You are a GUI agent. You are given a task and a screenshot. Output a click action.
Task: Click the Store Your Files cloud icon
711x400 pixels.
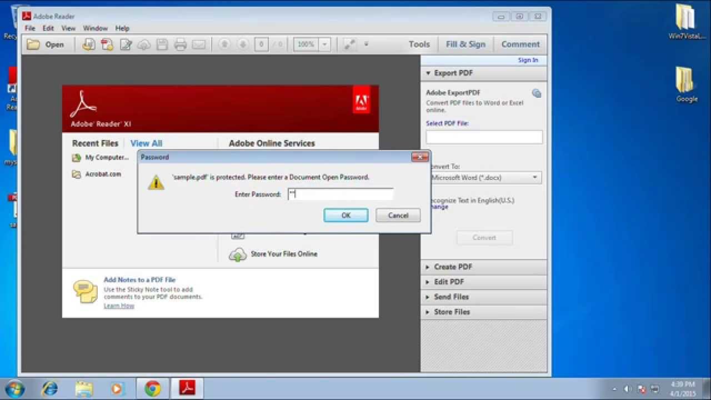click(x=238, y=255)
